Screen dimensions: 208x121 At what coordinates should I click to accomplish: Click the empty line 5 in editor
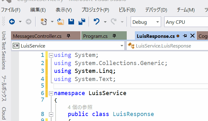point(131,86)
